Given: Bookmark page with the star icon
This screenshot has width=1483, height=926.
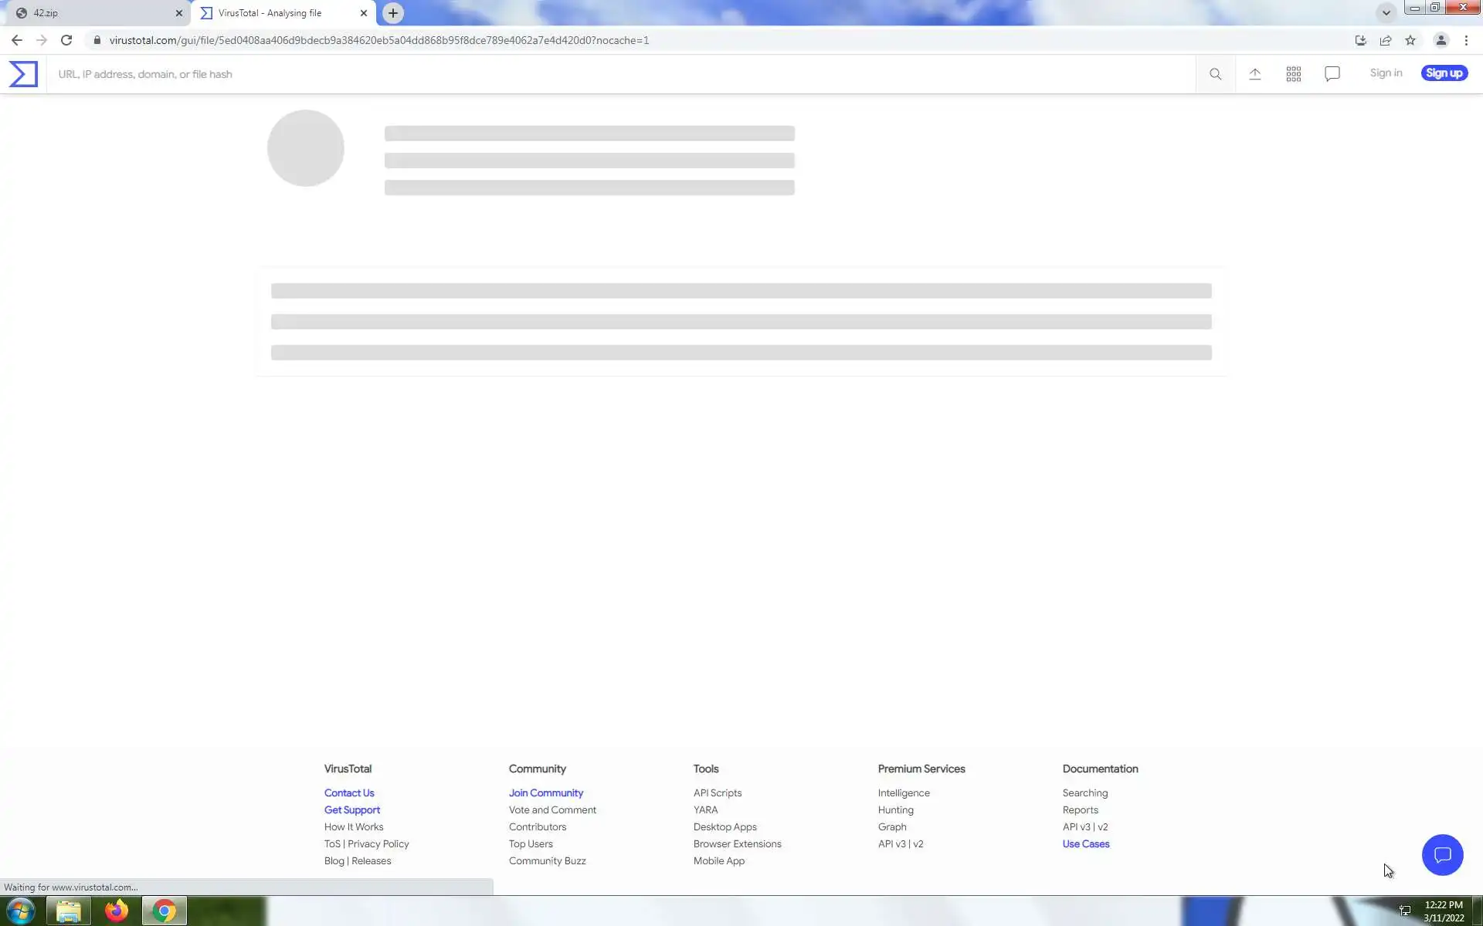Looking at the screenshot, I should pos(1410,40).
